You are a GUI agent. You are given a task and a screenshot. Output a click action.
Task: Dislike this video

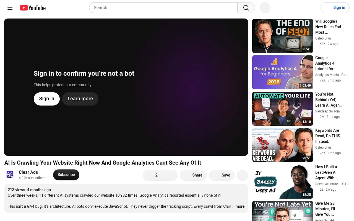pyautogui.click(x=170, y=175)
